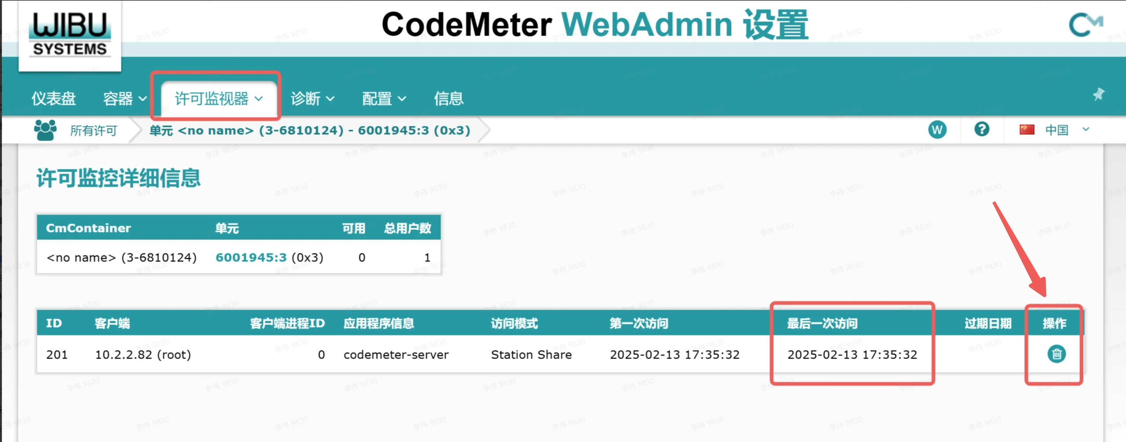Click the round W WebAdmin icon

937,130
